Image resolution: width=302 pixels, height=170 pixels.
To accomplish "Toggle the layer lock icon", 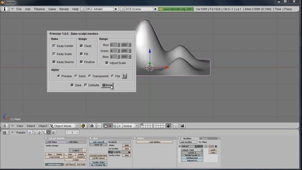I will tap(168, 126).
